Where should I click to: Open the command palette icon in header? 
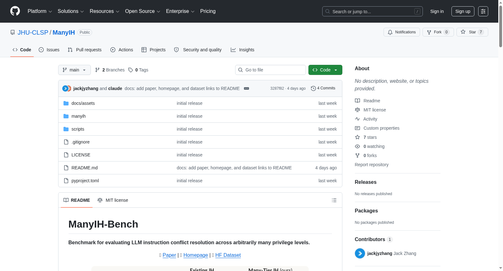pos(483,11)
